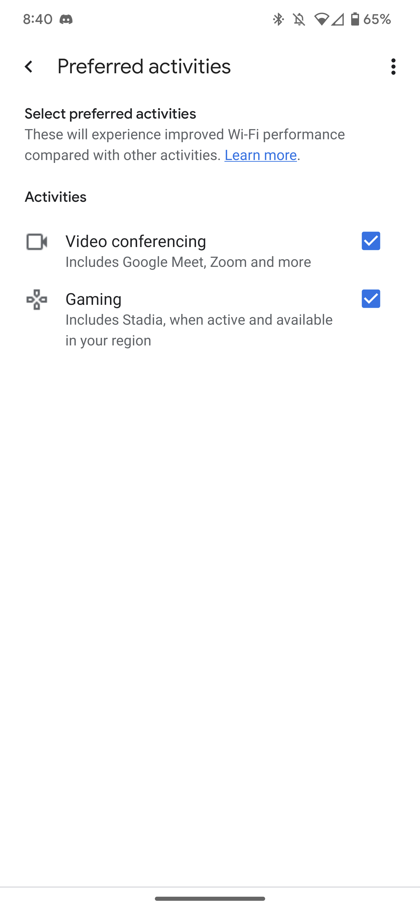The image size is (420, 911).
Task: Click the video camera icon
Action: 37,242
